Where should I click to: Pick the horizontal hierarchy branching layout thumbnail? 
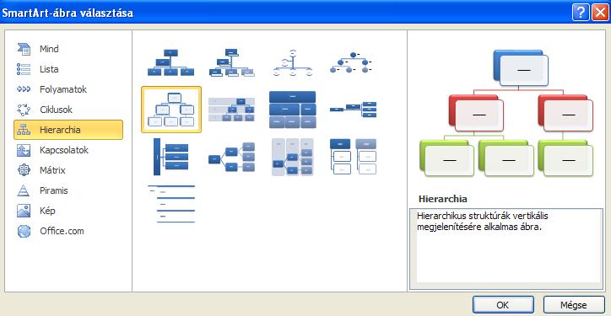(x=232, y=158)
